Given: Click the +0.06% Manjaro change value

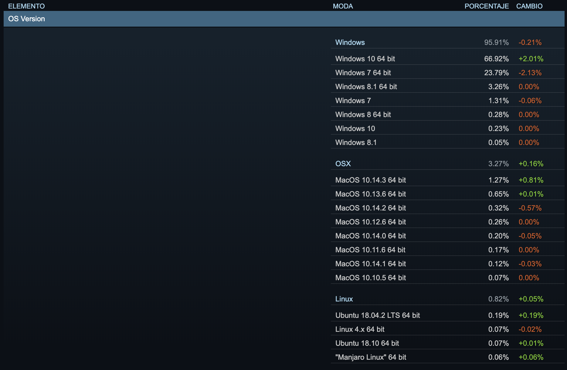Looking at the screenshot, I should pyautogui.click(x=531, y=357).
